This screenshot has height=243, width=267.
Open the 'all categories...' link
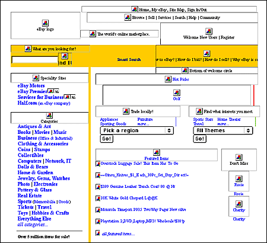tap(33, 225)
